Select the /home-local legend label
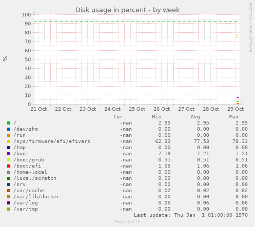Image resolution: width=255 pixels, height=227 pixels. coord(30,172)
